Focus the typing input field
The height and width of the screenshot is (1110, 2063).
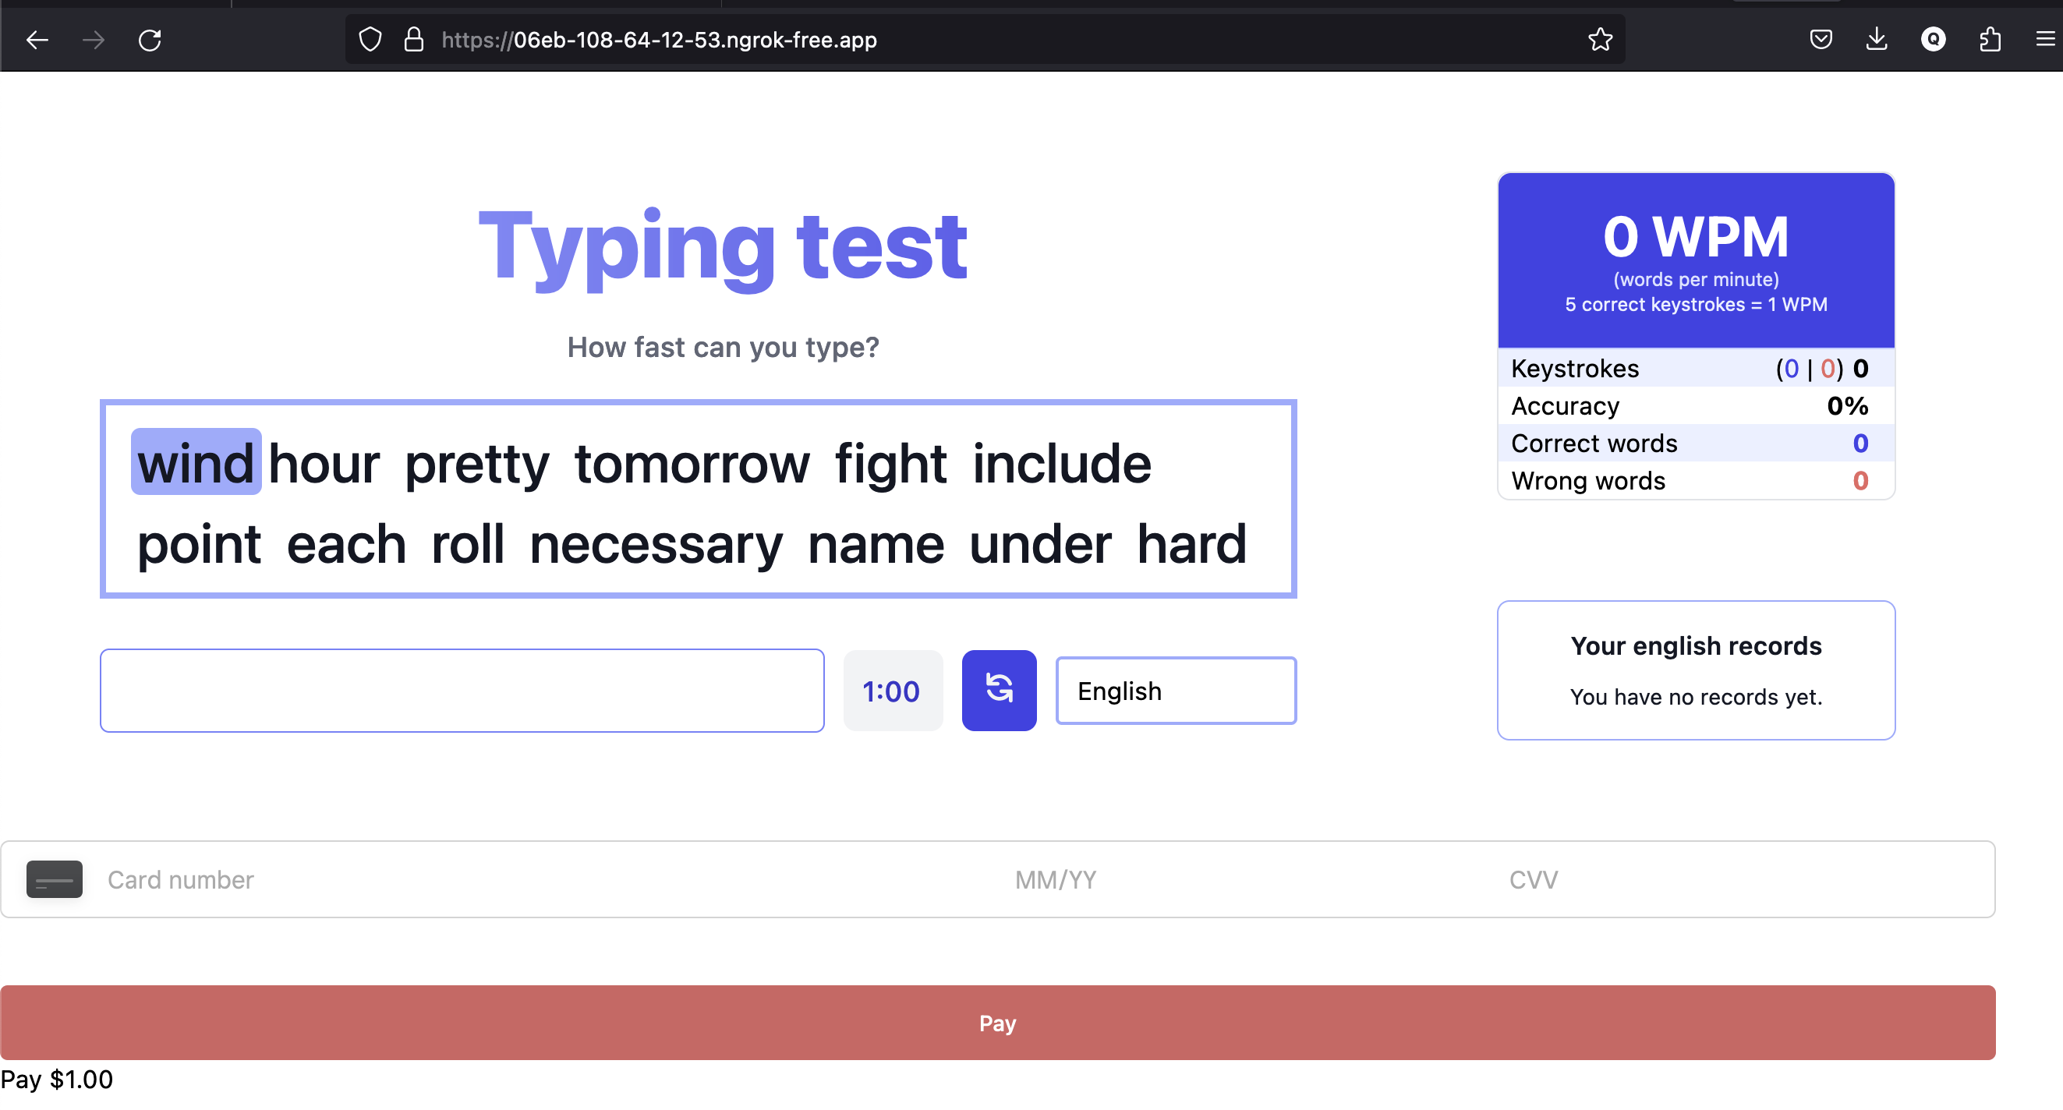tap(462, 691)
